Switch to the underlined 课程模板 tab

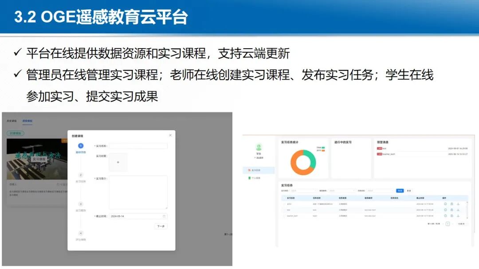point(27,121)
